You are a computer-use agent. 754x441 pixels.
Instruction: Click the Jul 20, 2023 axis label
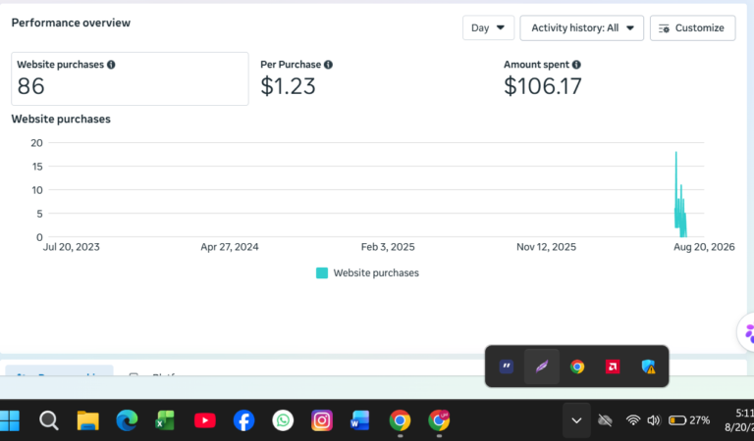tap(71, 247)
